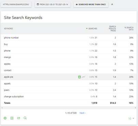Image resolution: width=138 pixels, height=126 pixels.
Task: Sort by the Keyword column header
Action: (9, 28)
